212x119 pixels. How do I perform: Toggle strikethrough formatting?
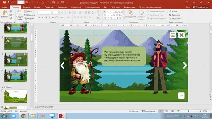coord(53,18)
